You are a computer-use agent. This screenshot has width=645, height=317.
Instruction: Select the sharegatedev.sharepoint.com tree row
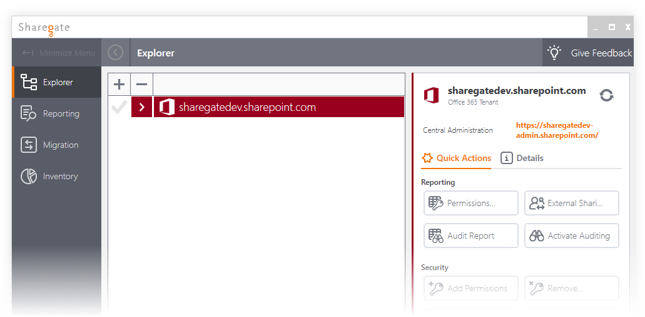click(x=279, y=107)
